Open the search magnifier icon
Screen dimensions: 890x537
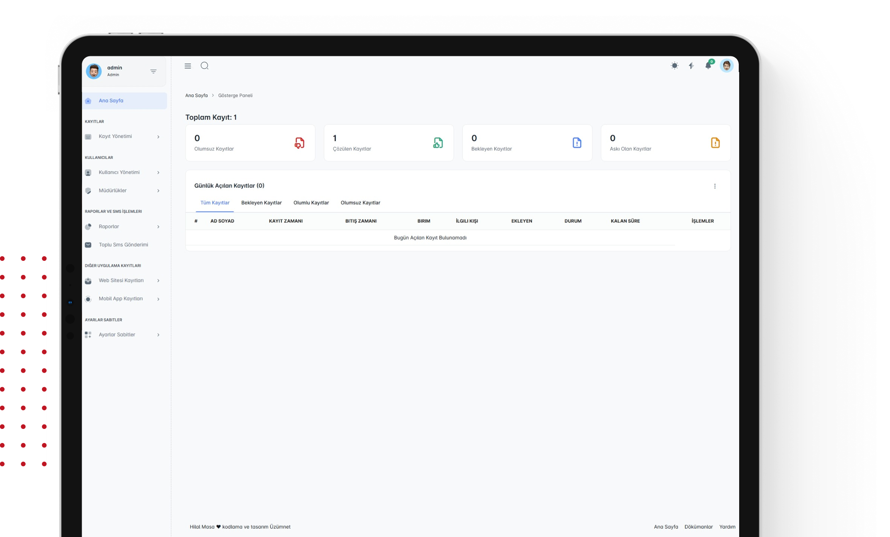(205, 66)
